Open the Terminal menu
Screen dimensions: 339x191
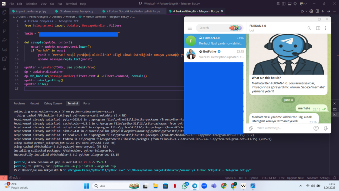(71, 4)
